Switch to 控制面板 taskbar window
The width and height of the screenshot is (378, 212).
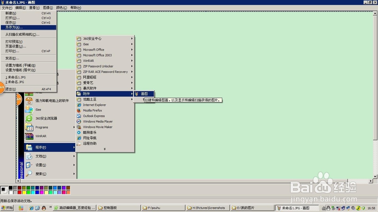coord(119,208)
